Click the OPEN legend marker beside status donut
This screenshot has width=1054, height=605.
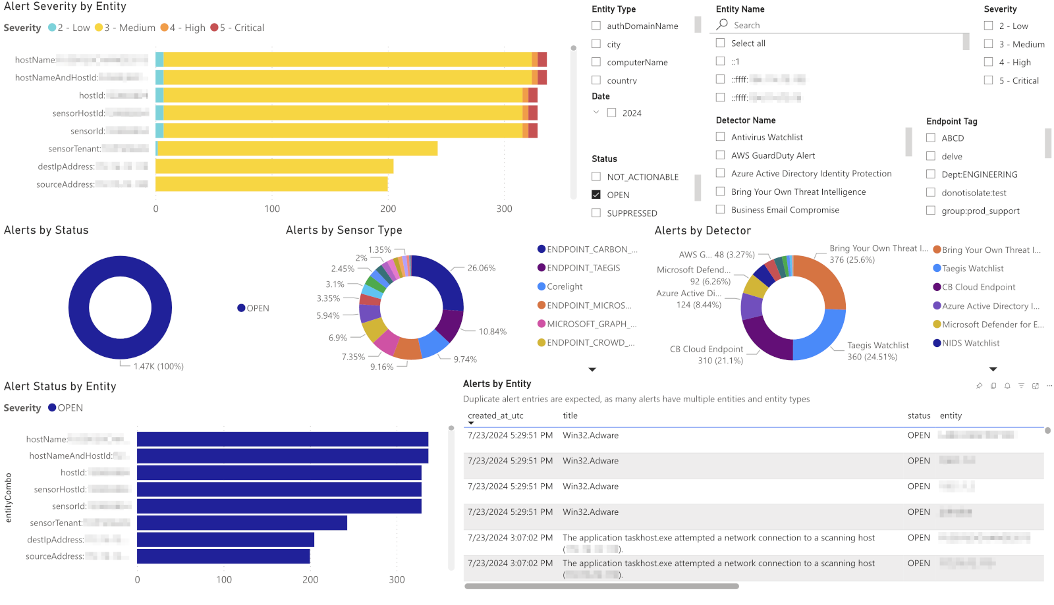pos(241,308)
